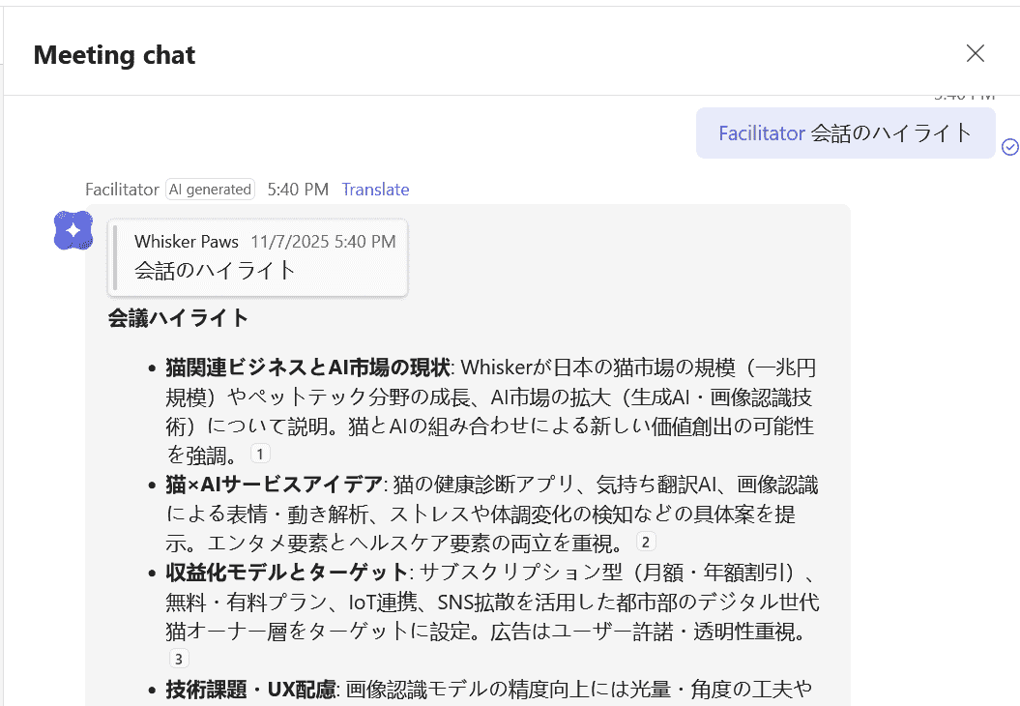Close the Meeting chat panel
Image resolution: width=1020 pixels, height=706 pixels.
click(975, 53)
